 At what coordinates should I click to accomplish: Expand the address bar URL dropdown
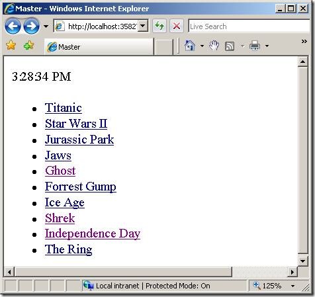[x=143, y=26]
